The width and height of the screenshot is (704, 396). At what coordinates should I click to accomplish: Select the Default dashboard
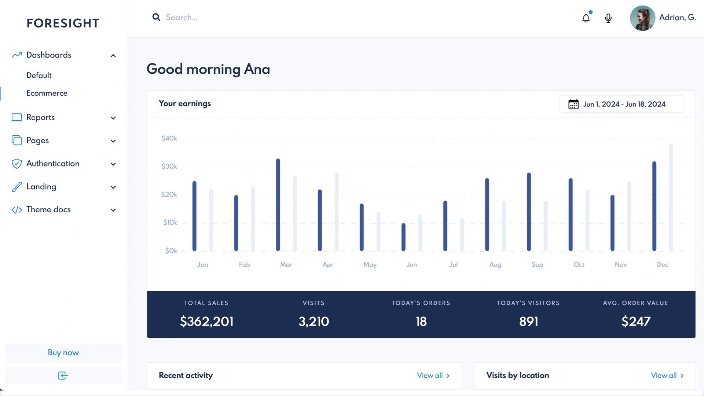click(x=39, y=75)
